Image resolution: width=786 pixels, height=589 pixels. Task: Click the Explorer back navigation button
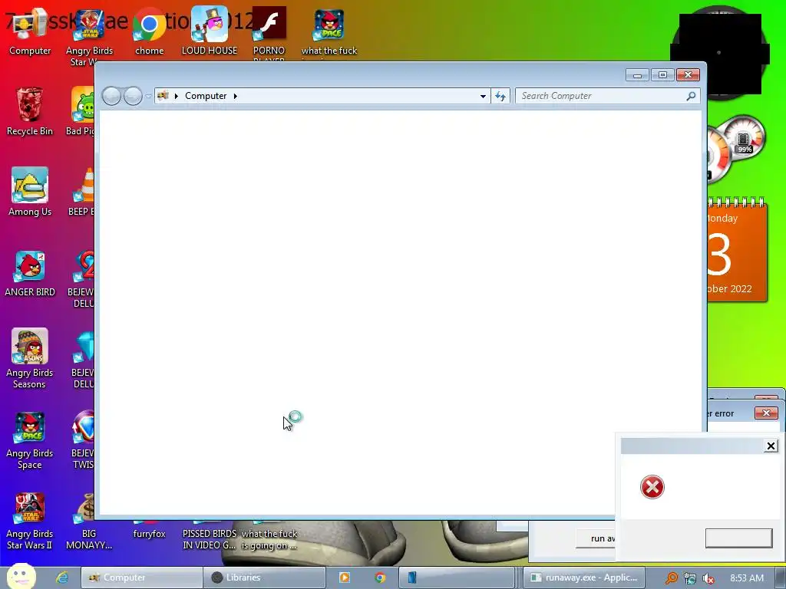[x=111, y=96]
